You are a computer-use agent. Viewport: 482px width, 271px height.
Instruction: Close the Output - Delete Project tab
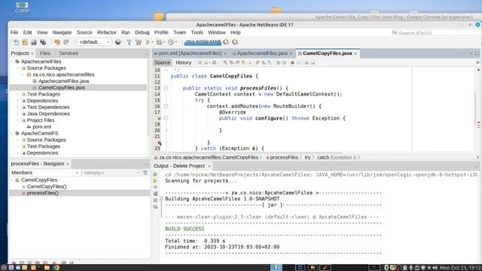click(x=209, y=166)
